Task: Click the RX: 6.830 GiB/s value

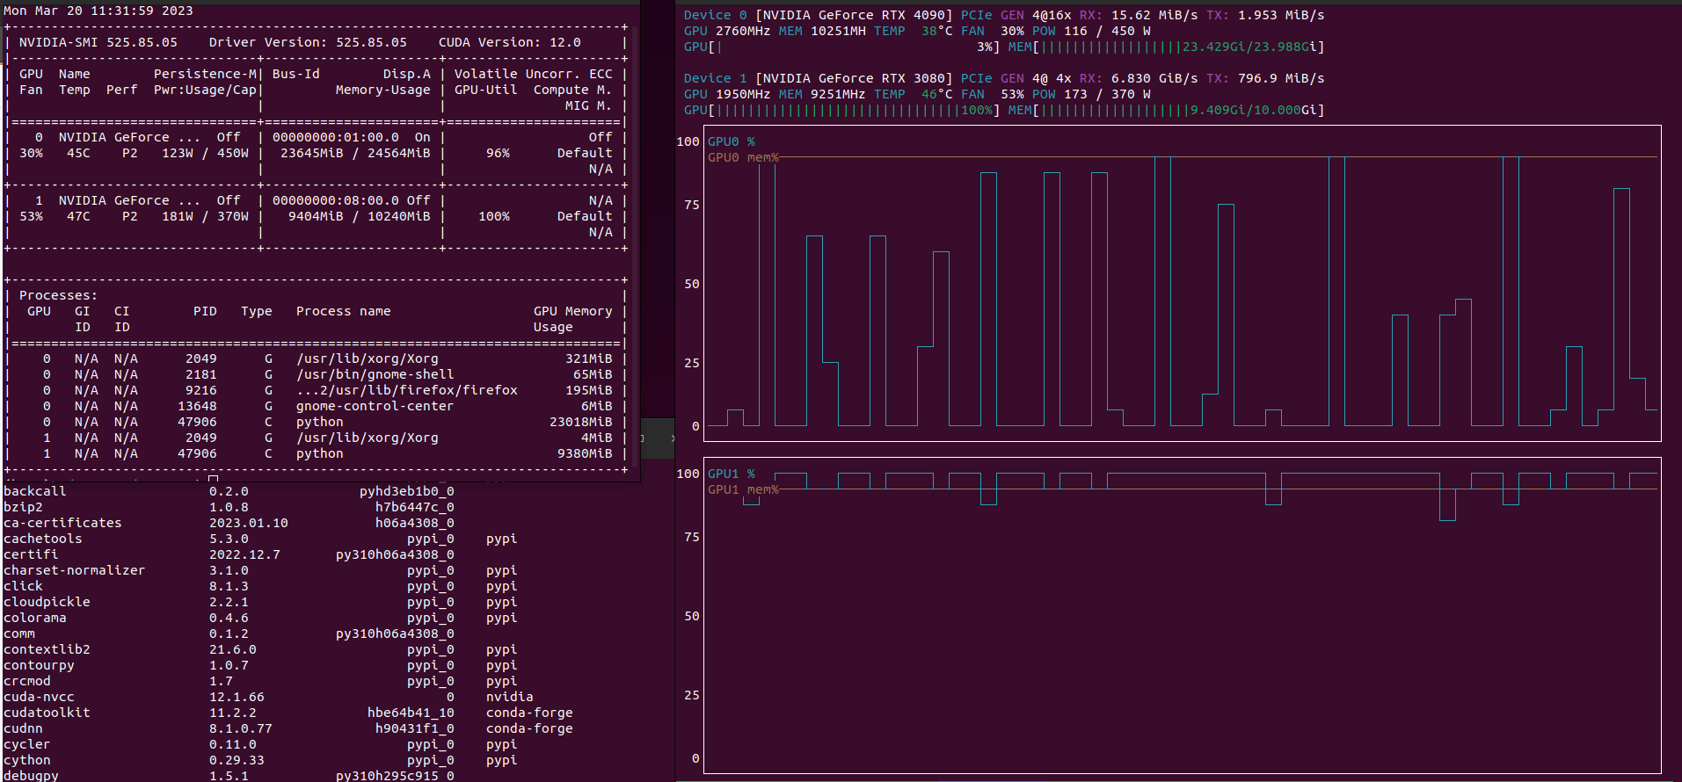Action: tap(1139, 78)
